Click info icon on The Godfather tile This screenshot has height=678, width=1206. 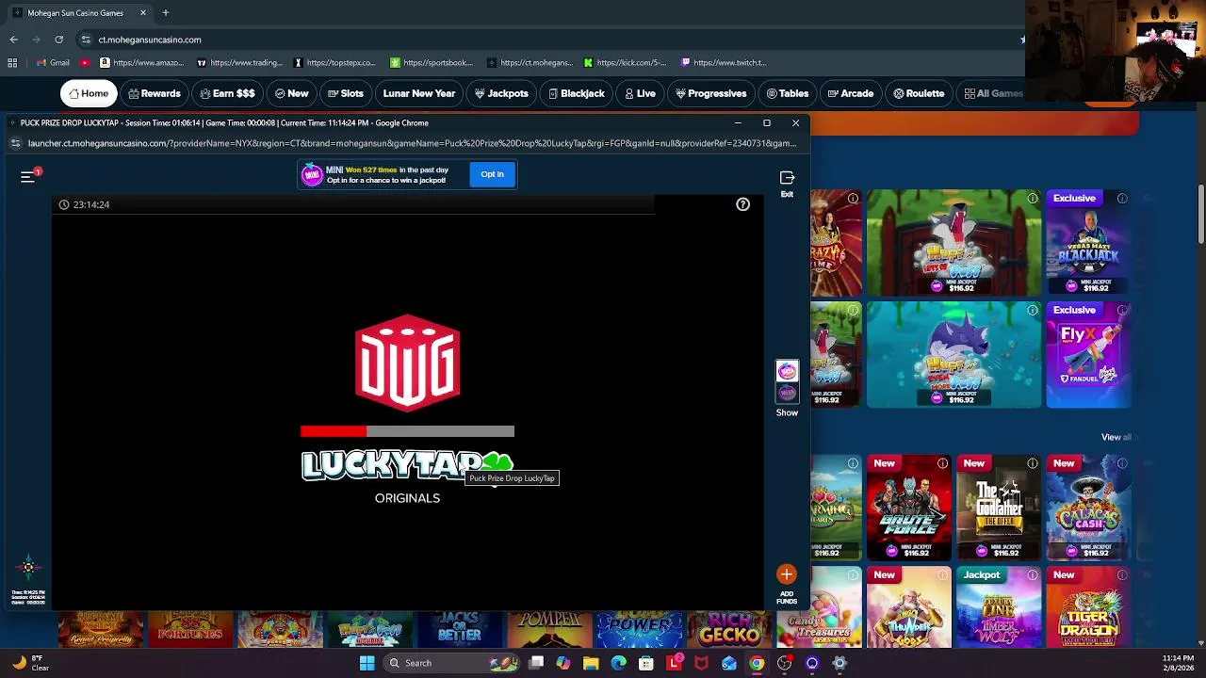1033,463
